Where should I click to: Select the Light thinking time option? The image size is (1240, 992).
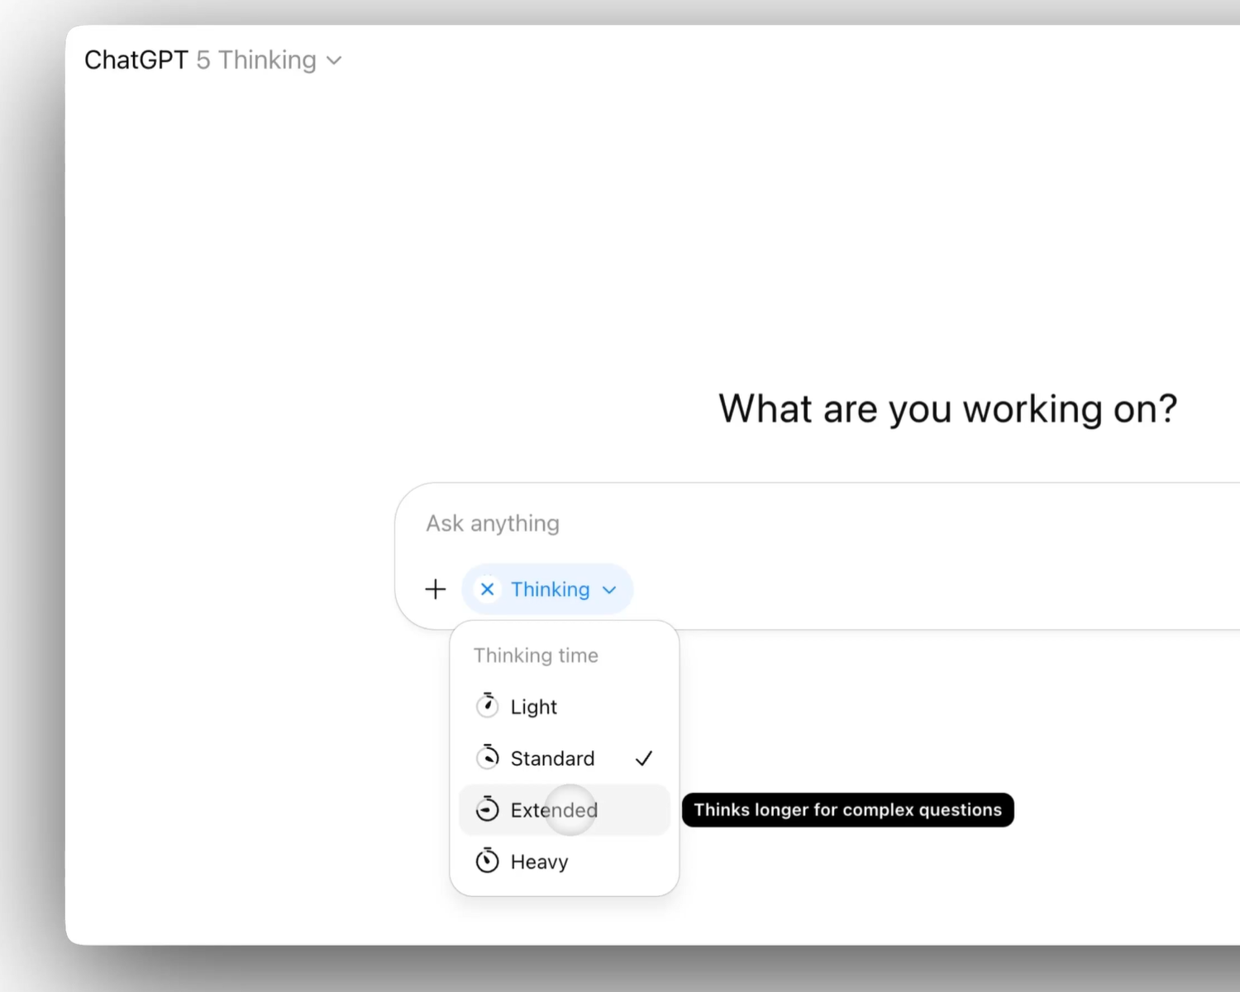tap(534, 707)
